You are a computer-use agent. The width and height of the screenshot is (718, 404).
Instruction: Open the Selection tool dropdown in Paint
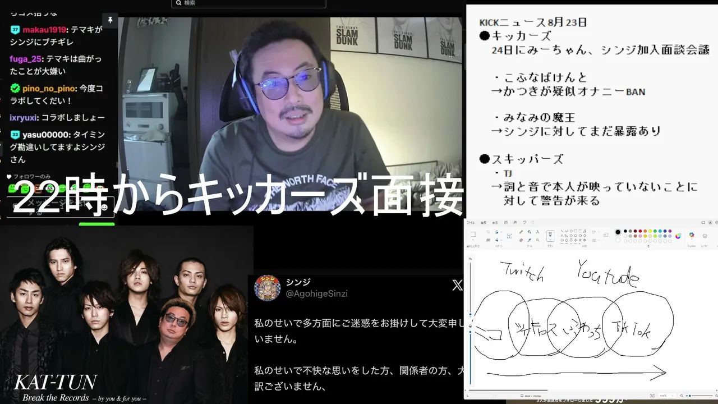point(473,240)
